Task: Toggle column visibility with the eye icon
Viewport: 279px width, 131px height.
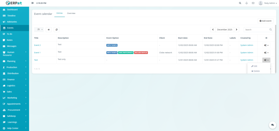Action: [49, 29]
